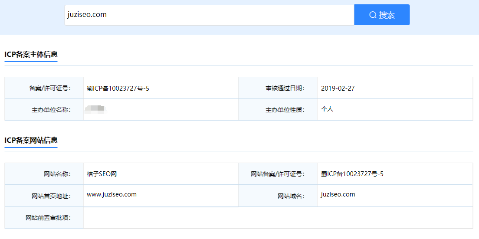Select the 个人 organizer type value

[327, 109]
